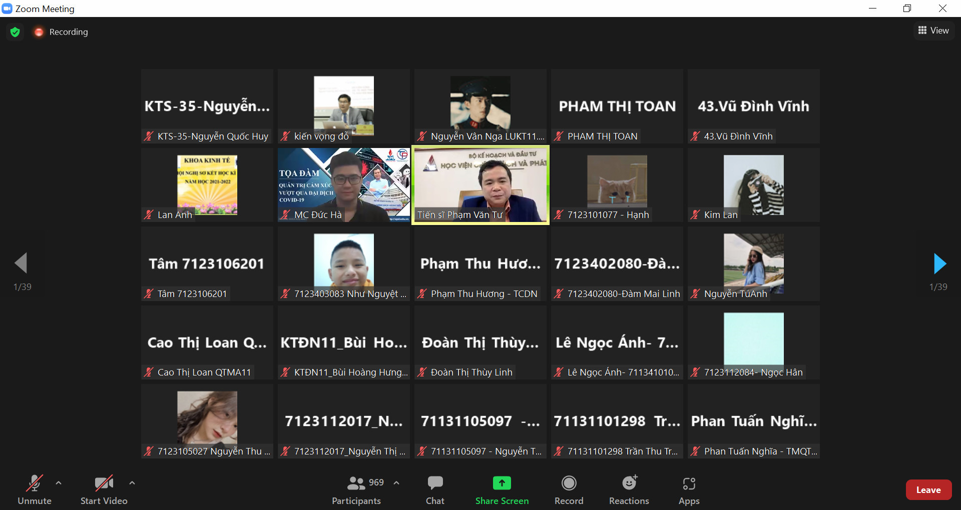
Task: Select MC Đức Hà video tile
Action: tap(343, 185)
